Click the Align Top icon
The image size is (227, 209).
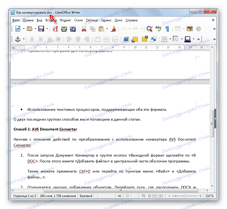[98, 39]
